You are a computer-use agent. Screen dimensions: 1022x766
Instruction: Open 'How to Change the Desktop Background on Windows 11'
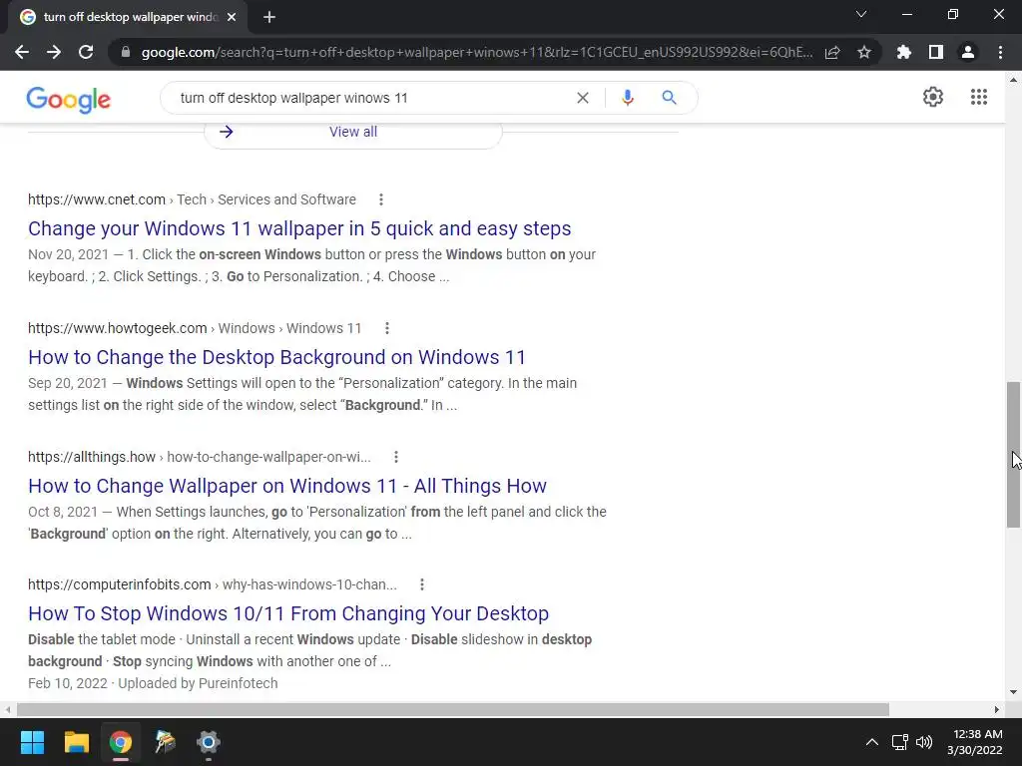tap(277, 357)
